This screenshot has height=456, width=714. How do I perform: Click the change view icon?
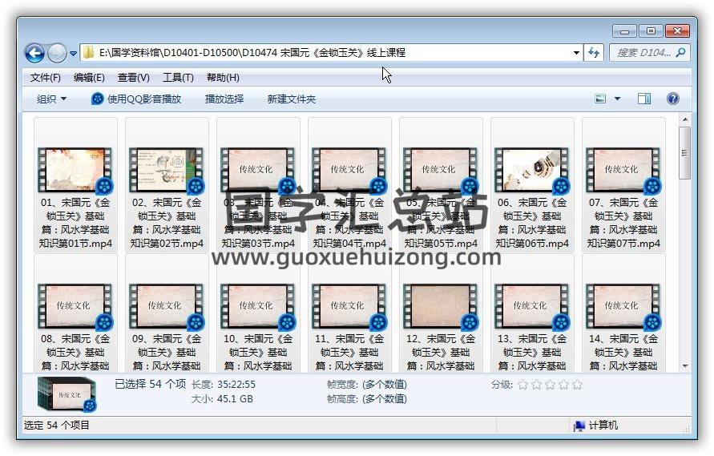(x=600, y=99)
